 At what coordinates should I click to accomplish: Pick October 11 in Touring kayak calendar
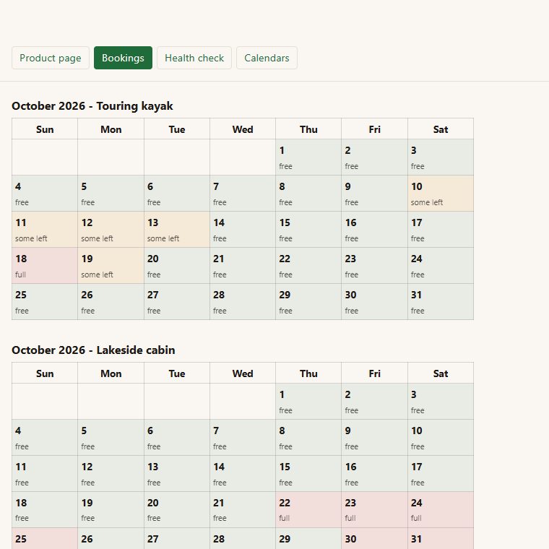(45, 230)
